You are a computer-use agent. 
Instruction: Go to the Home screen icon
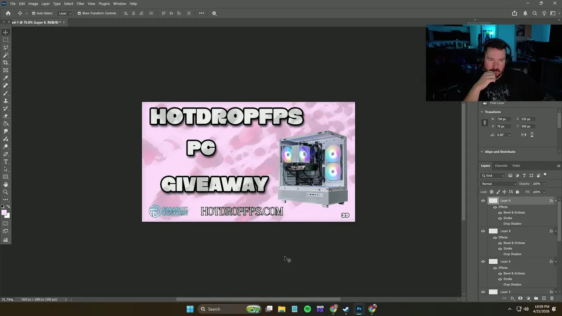[8, 13]
